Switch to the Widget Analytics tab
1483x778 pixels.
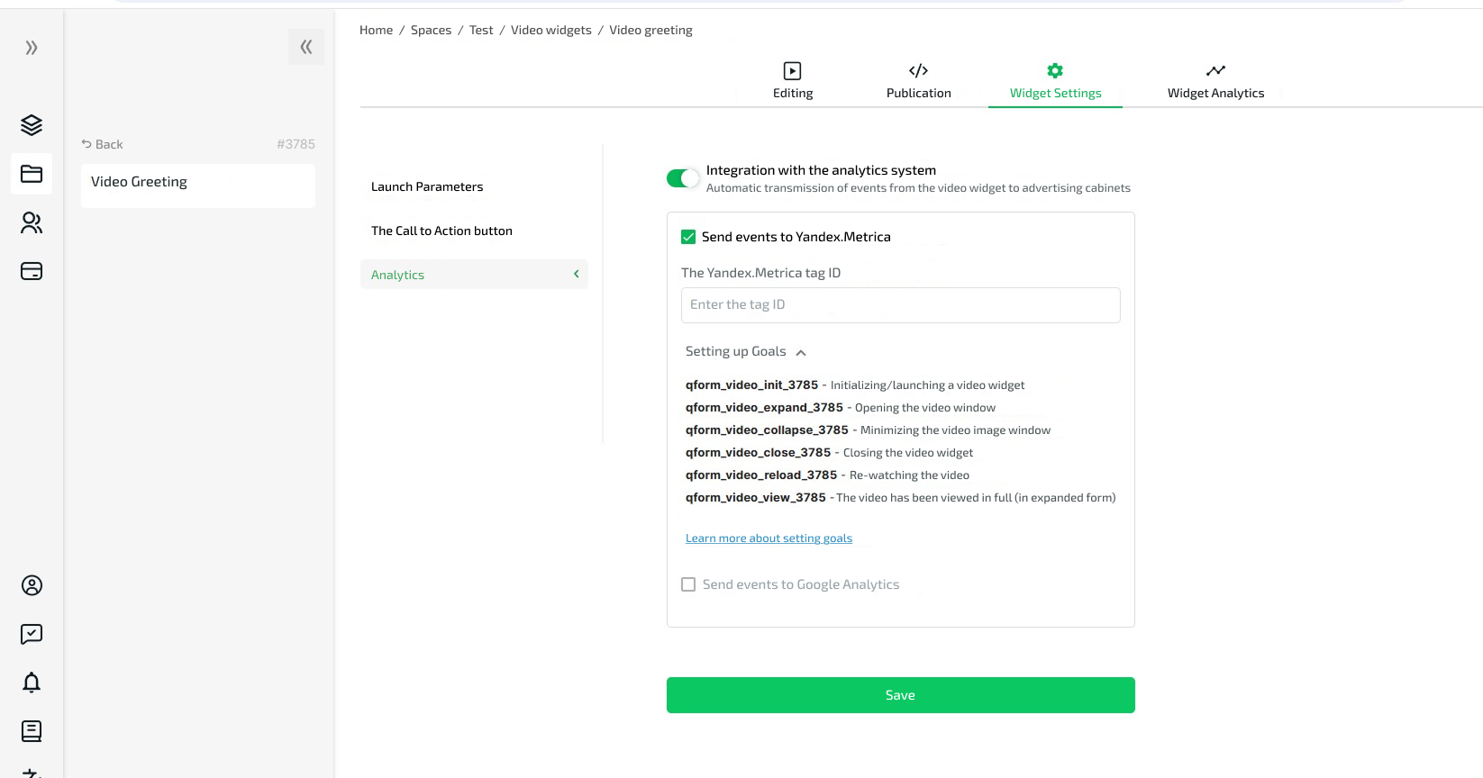[x=1215, y=81]
